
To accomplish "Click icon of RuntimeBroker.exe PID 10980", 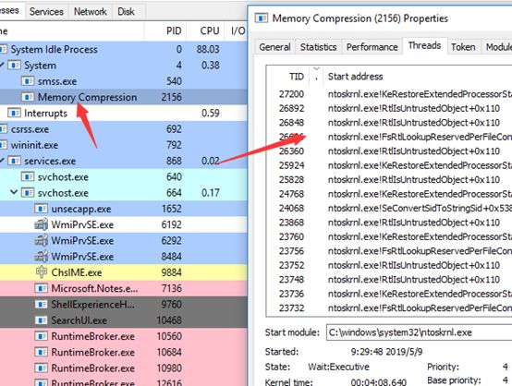I will pos(41,368).
